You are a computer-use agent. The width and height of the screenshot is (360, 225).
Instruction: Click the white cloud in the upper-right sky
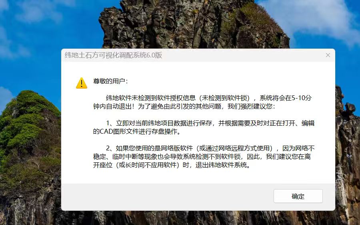coord(322,18)
